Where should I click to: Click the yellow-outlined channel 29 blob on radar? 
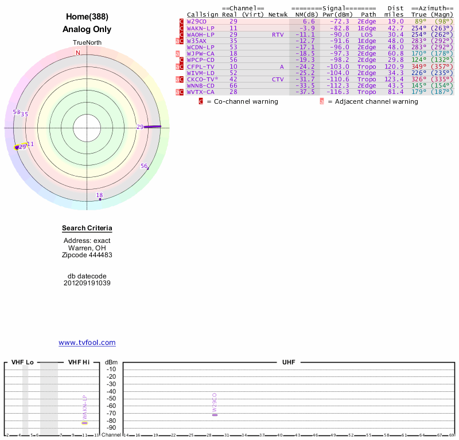point(18,147)
